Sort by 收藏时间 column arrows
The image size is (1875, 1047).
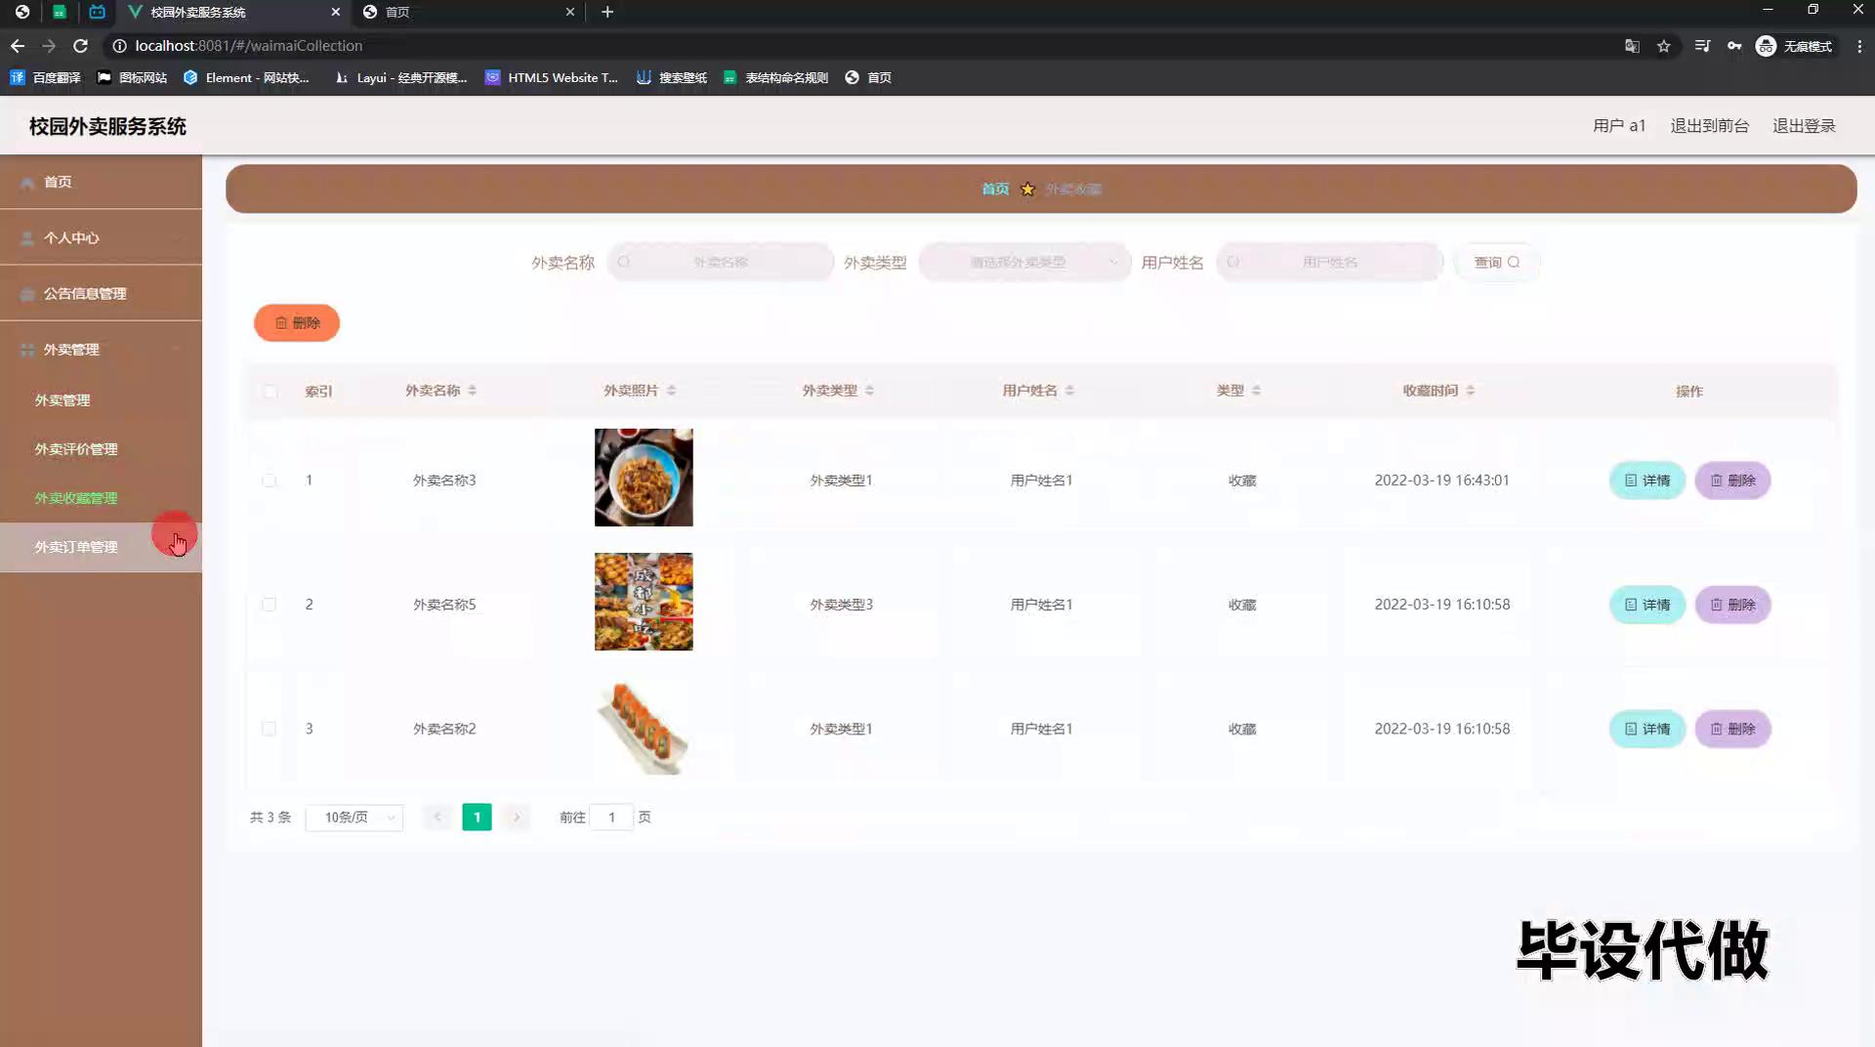pyautogui.click(x=1471, y=391)
